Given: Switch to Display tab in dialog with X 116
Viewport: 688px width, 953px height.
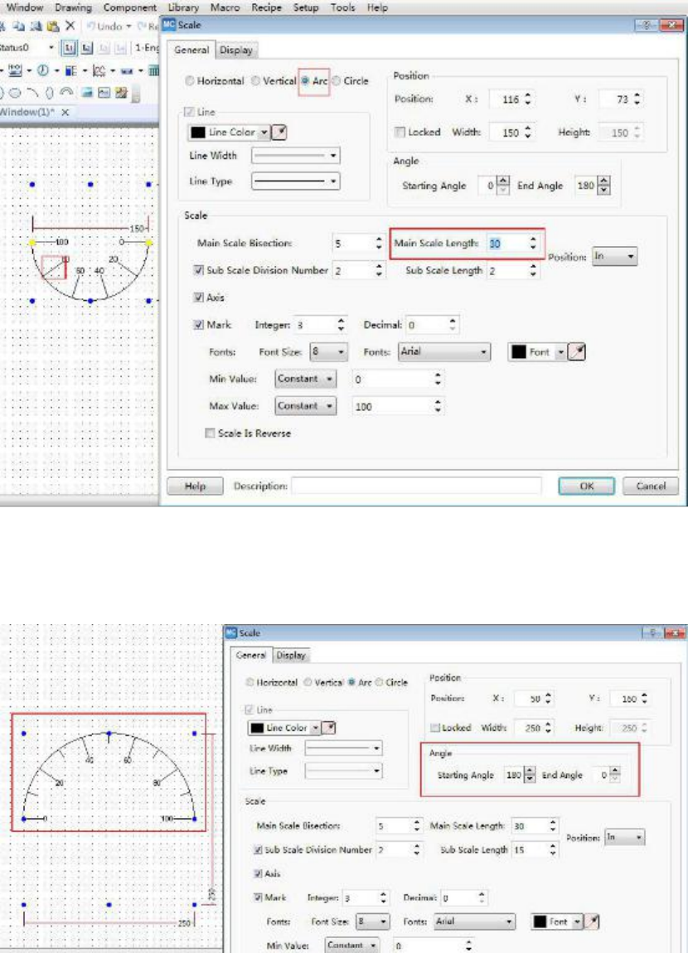Looking at the screenshot, I should 235,51.
